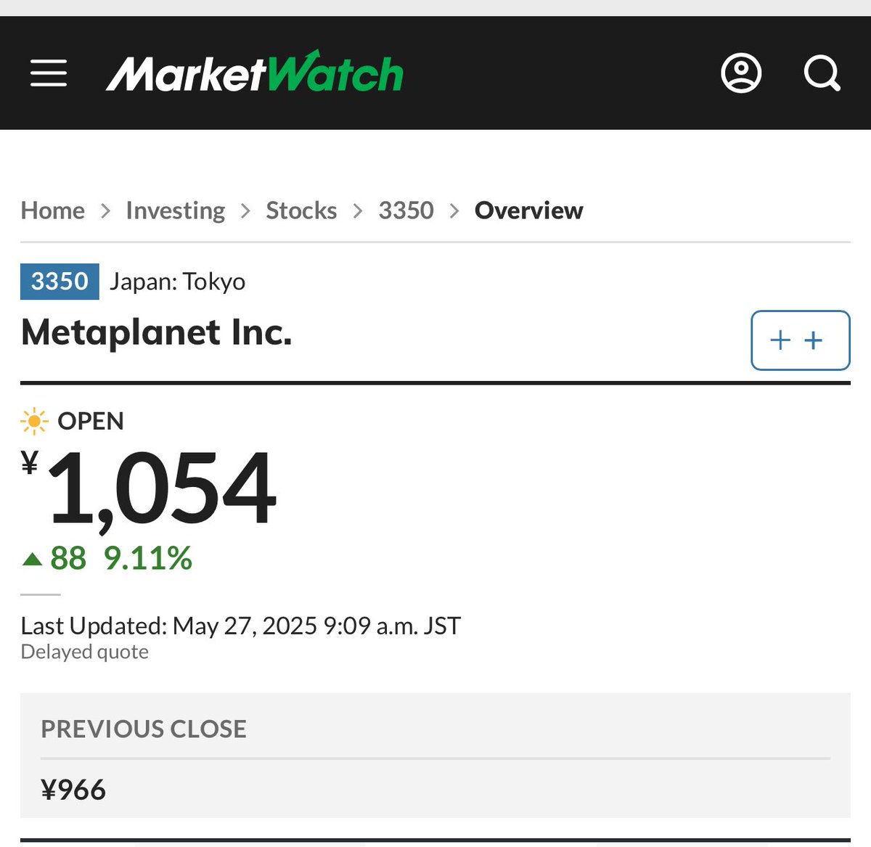Click the ¥1,054 current price
The width and height of the screenshot is (871, 847).
click(149, 487)
